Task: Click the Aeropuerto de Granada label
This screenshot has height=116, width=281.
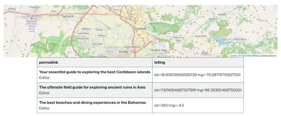Action: pyautogui.click(x=32, y=26)
